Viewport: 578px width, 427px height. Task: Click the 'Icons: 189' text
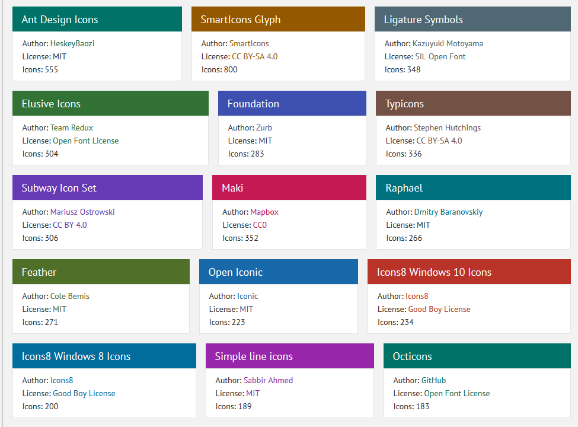click(x=234, y=406)
